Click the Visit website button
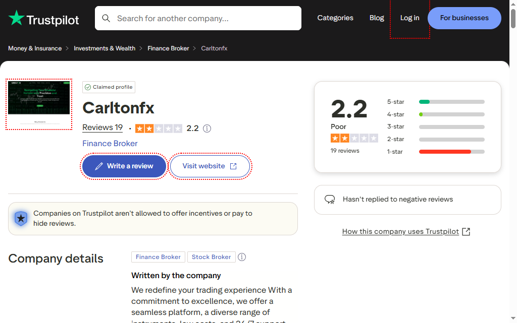 pos(210,166)
